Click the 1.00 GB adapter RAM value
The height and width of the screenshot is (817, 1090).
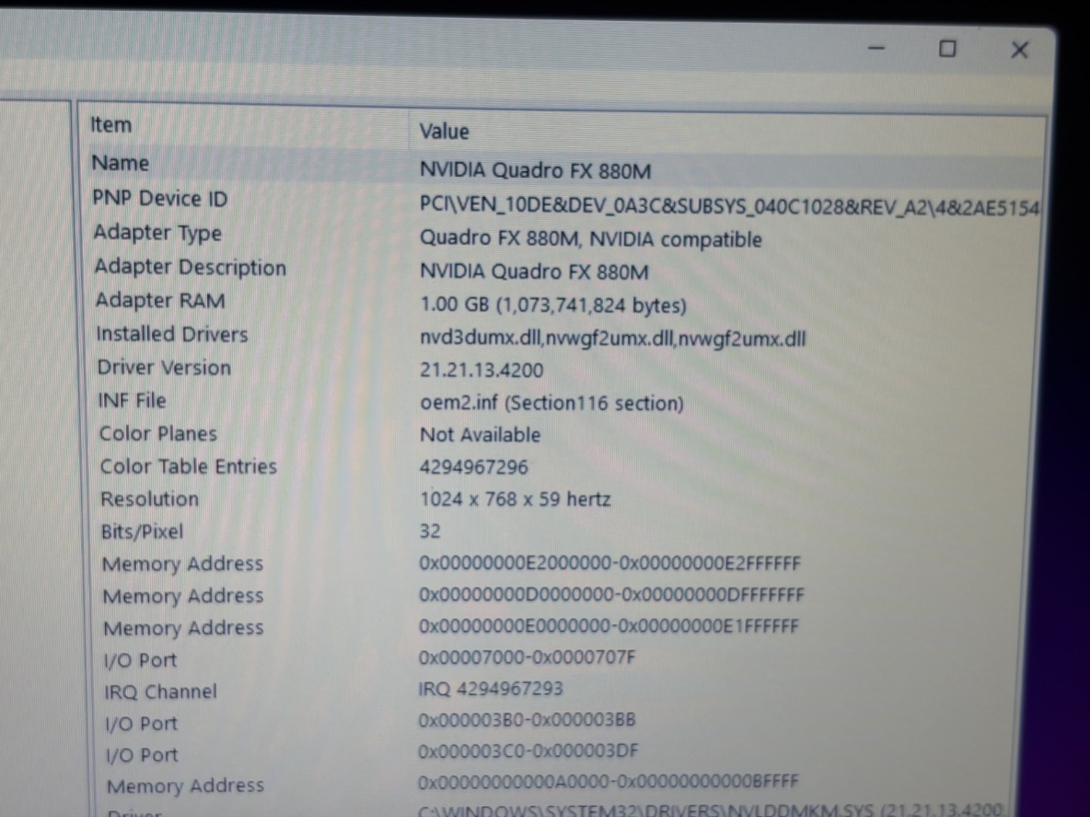553,305
